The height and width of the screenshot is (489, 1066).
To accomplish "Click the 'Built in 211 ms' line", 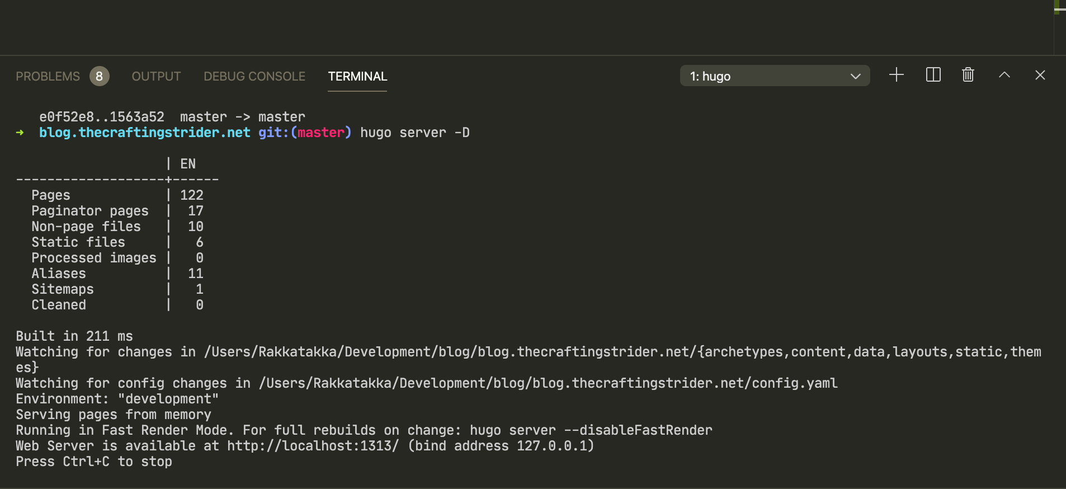I will [74, 336].
